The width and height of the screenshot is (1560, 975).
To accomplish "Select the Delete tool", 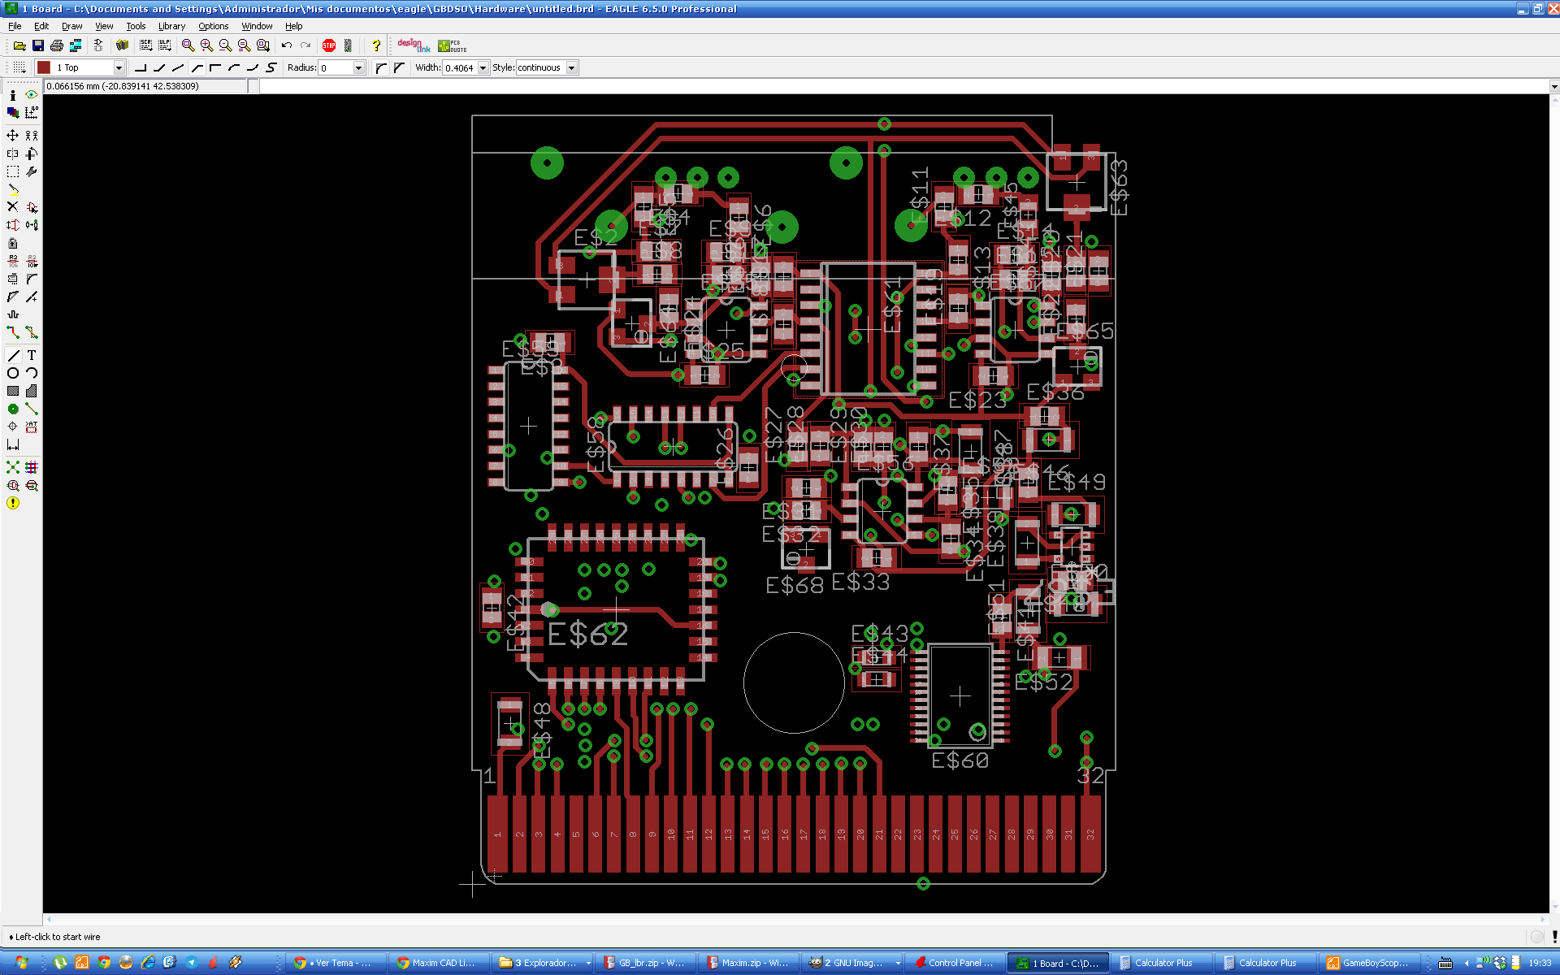I will pos(13,206).
